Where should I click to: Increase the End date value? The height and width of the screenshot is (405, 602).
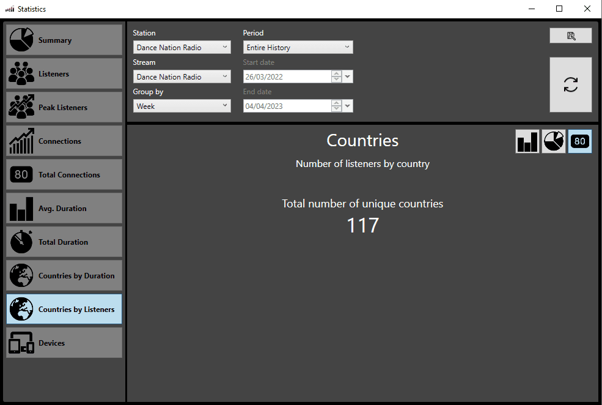336,103
